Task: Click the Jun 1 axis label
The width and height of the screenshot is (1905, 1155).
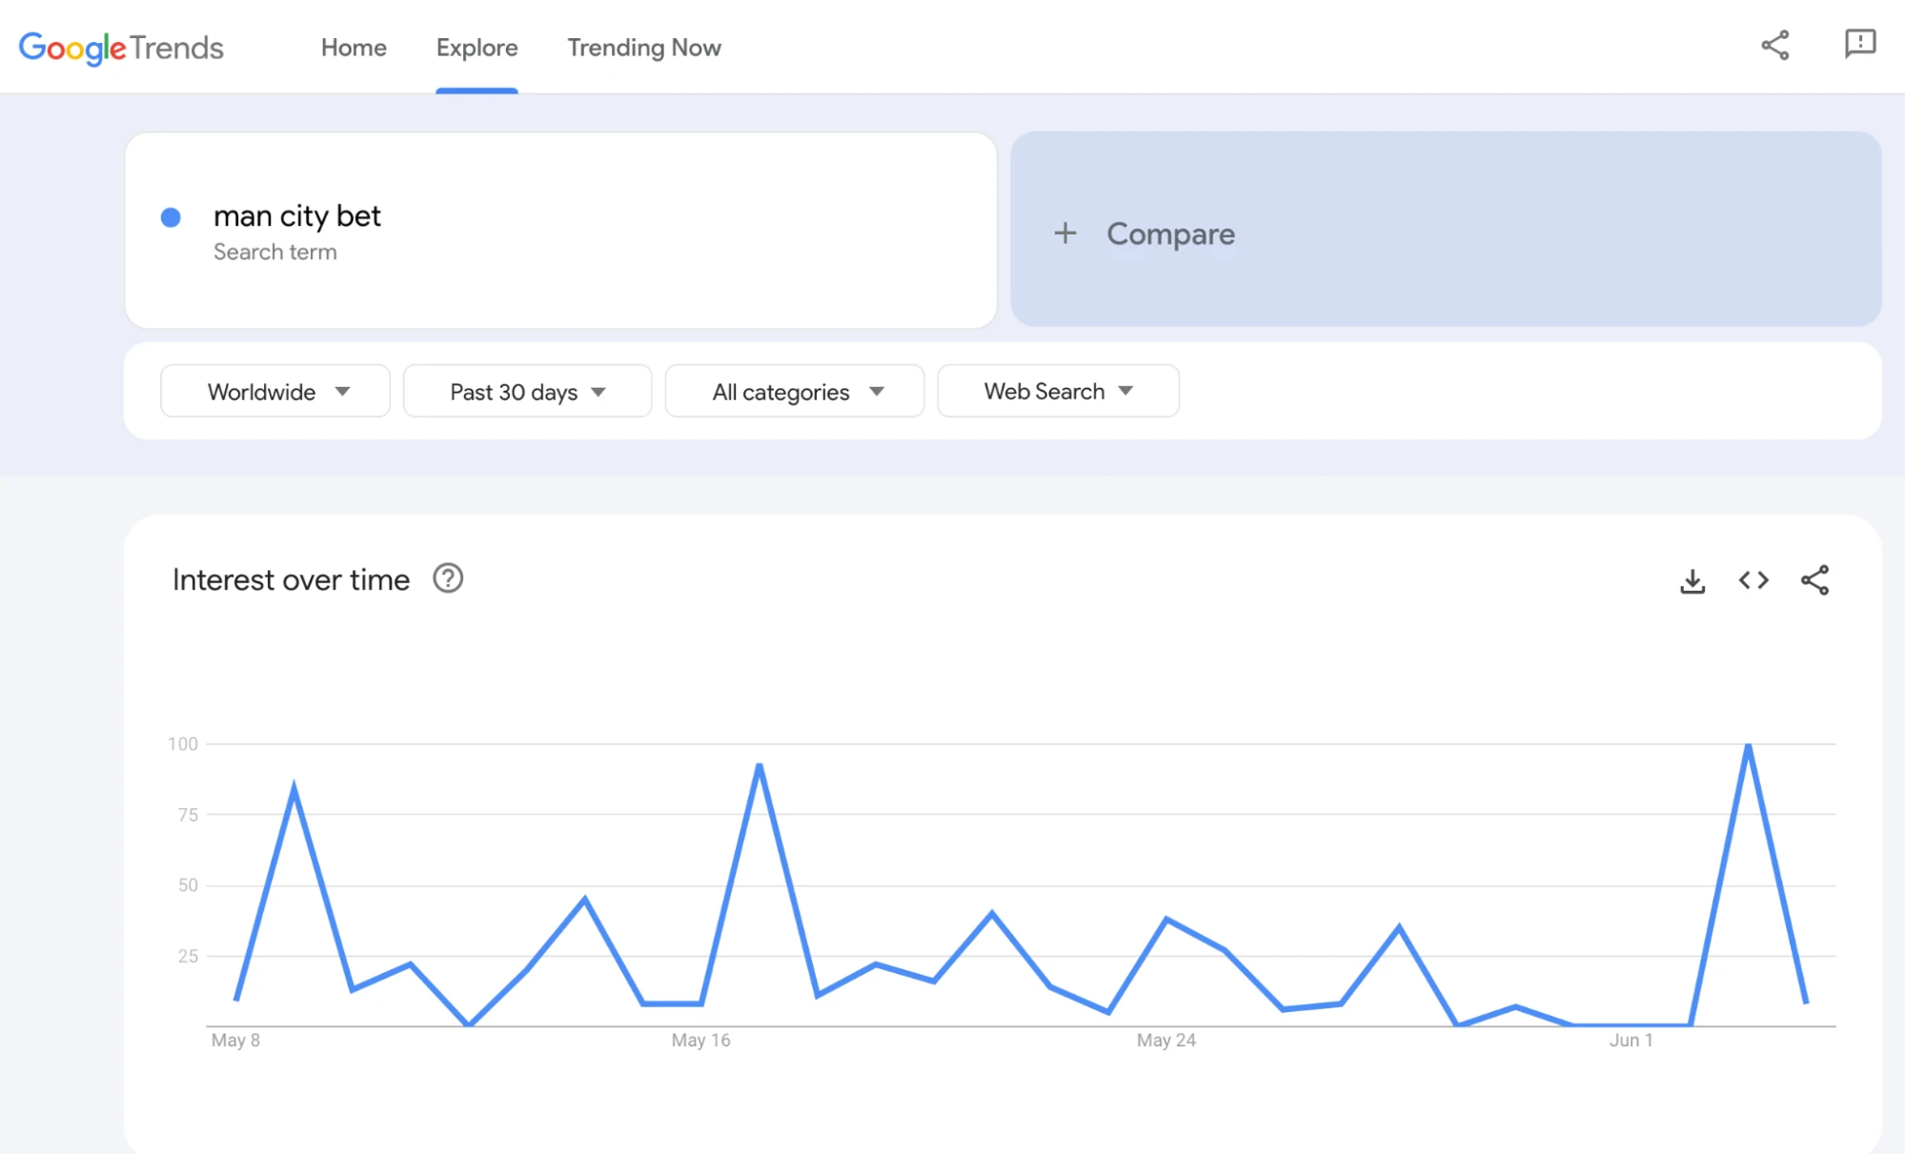Action: (x=1631, y=1040)
